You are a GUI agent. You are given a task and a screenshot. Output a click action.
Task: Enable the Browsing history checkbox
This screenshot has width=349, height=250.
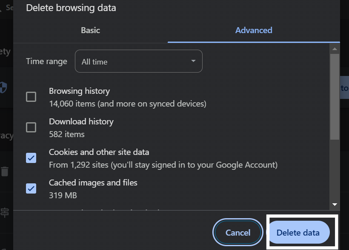coord(31,97)
